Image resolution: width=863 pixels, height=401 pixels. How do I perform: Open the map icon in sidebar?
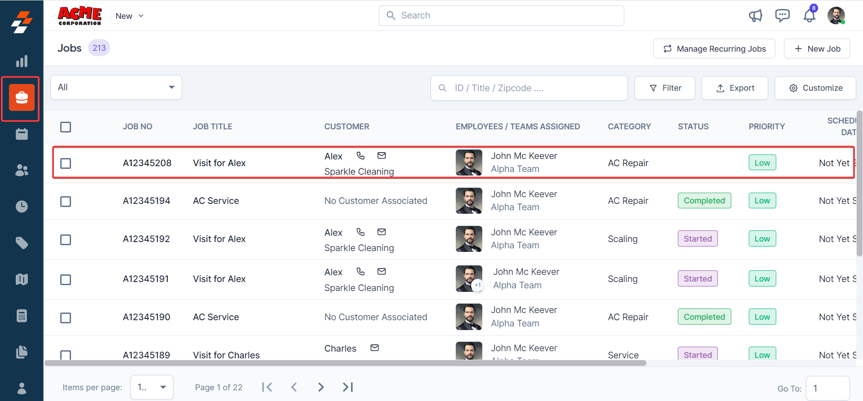(x=22, y=279)
